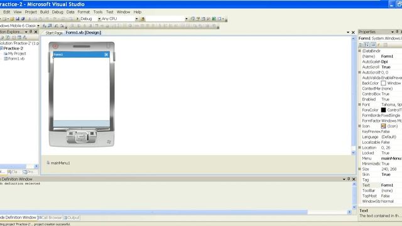
Task: Click the (Name) property value Form1
Action: 387,56
